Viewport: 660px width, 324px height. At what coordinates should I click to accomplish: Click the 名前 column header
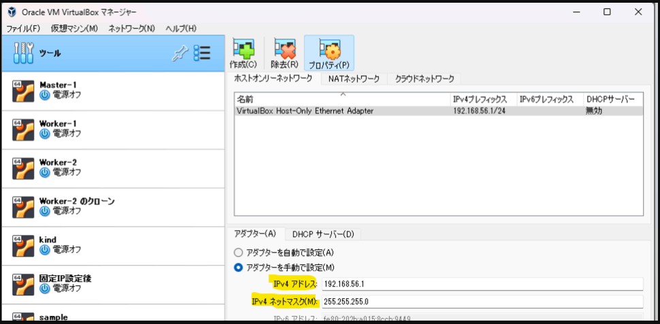pos(342,100)
